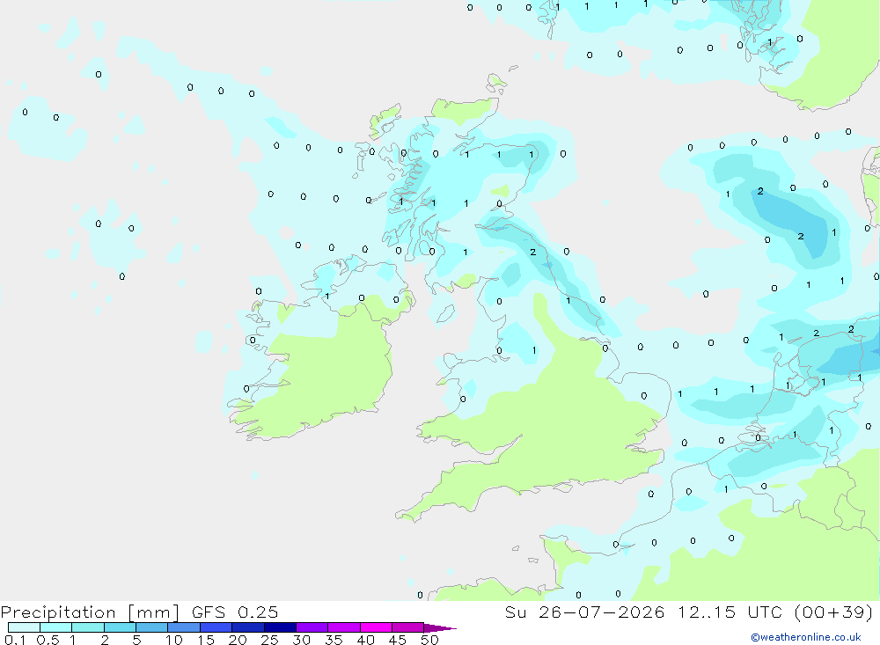Click the '35' legend scale label
This screenshot has height=645, width=880.
click(334, 640)
